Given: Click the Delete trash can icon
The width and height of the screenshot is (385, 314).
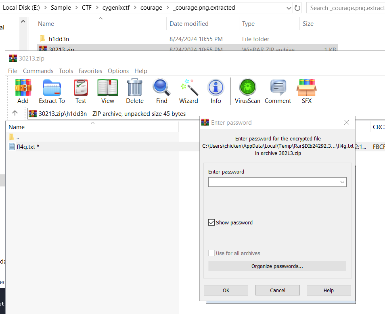Looking at the screenshot, I should (134, 88).
